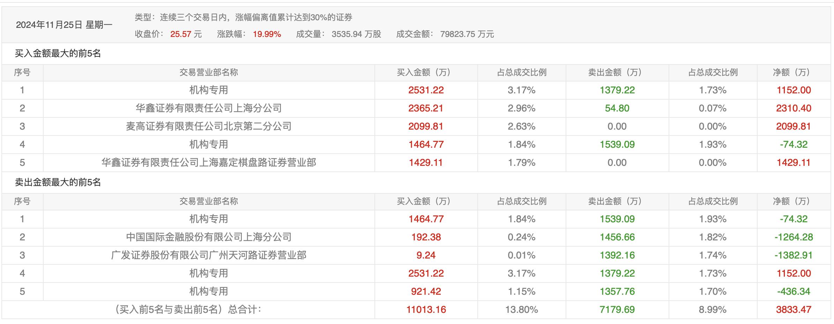Viewport: 834px width, 324px height.
Task: Click buy amount 921.42
Action: coord(426,292)
